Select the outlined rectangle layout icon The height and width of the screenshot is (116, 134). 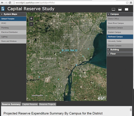click(113, 9)
